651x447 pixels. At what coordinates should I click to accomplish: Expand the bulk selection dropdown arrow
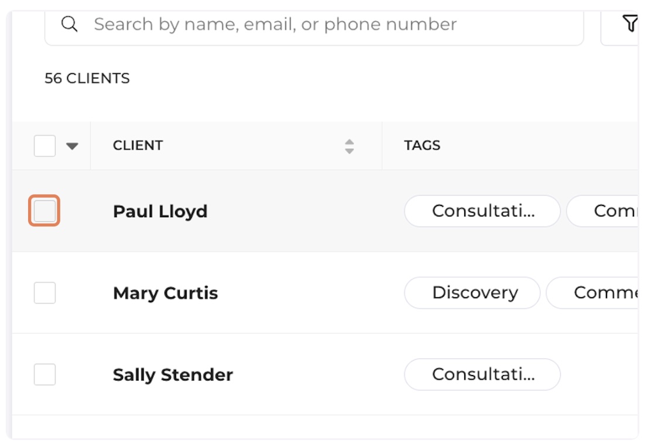[72, 146]
